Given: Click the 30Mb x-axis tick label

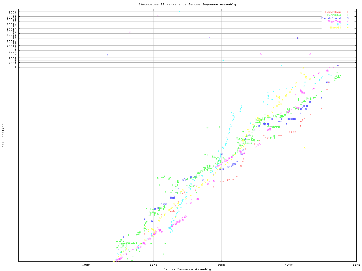Looking at the screenshot, I should coord(221,265).
